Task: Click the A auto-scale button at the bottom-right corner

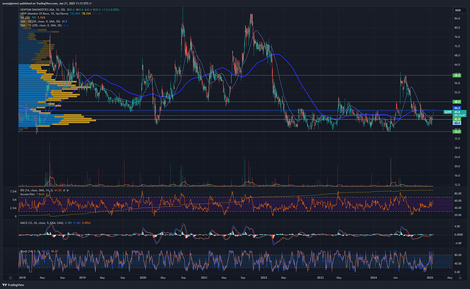Action: [460, 278]
